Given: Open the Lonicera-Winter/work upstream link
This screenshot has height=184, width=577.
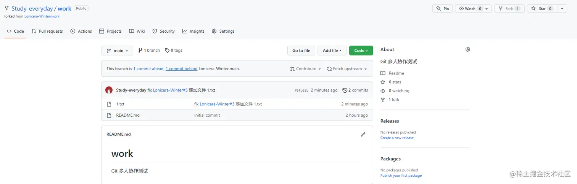Looking at the screenshot, I should [42, 16].
